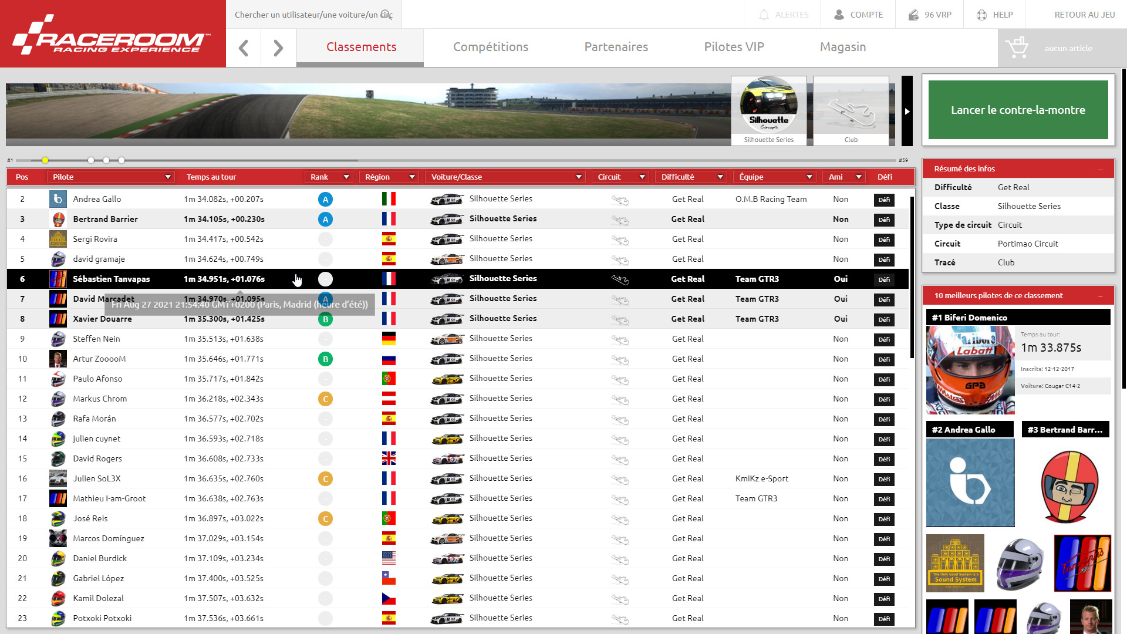The height and width of the screenshot is (634, 1127).
Task: Click Bertrand Barrier's helmet avatar
Action: [x=58, y=219]
